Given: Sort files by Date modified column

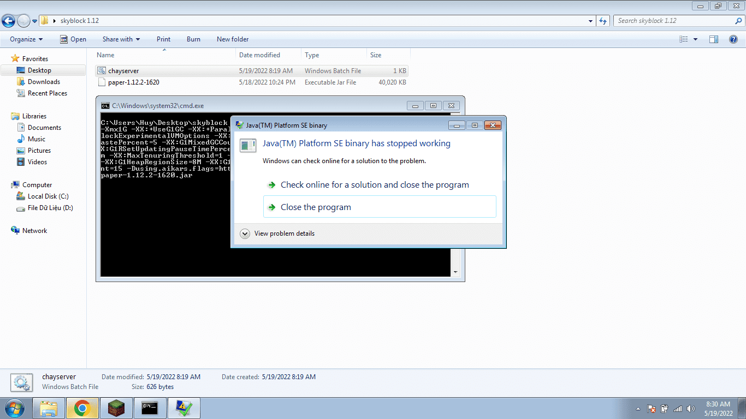Looking at the screenshot, I should (x=269, y=55).
